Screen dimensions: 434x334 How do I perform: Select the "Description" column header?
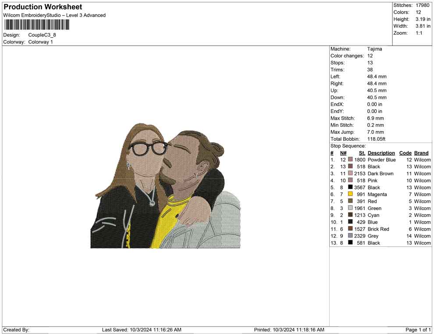(381, 153)
